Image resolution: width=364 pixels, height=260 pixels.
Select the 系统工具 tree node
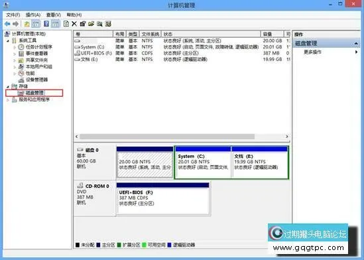pos(27,40)
